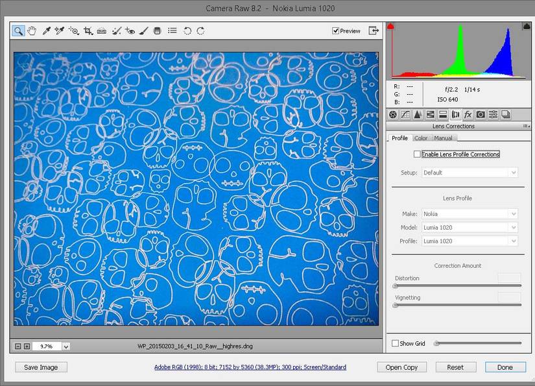This screenshot has height=386, width=535.
Task: Open the Basic panel aperture icon
Action: click(393, 115)
